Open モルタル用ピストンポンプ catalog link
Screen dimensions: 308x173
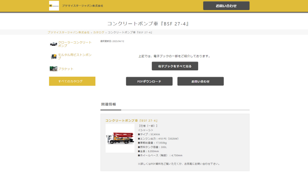[x=75, y=56]
